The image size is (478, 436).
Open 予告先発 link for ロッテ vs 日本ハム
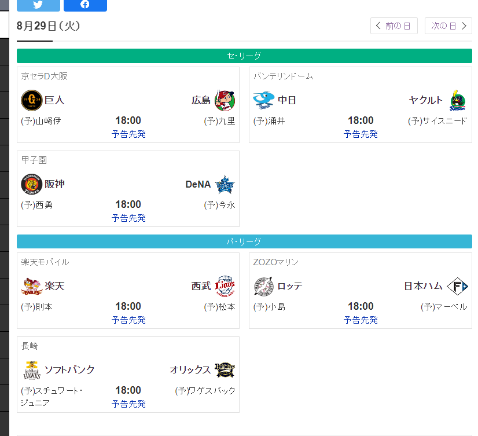coord(361,320)
